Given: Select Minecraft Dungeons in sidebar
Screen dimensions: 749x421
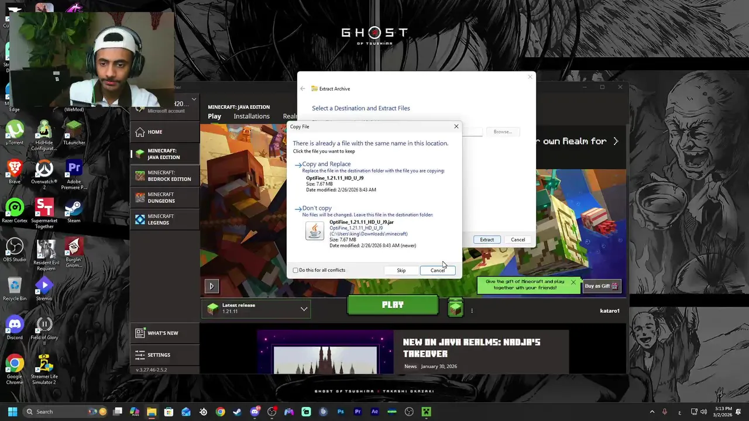Looking at the screenshot, I should (165, 198).
